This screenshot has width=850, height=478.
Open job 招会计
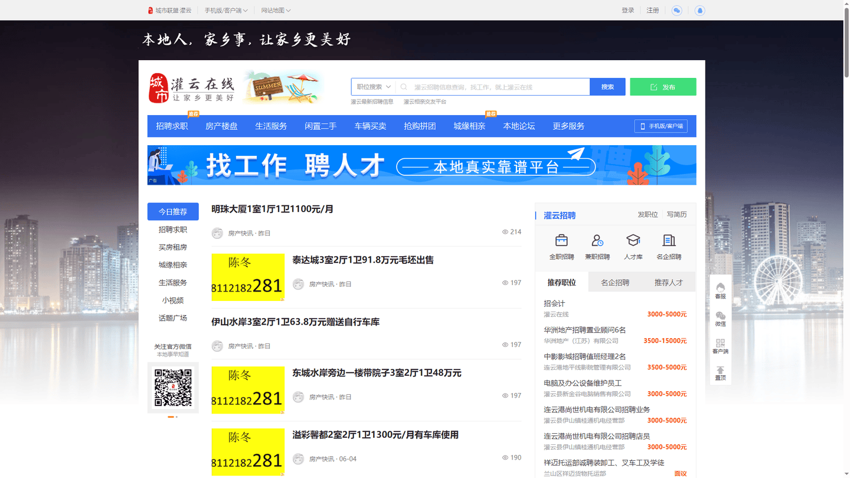click(554, 303)
